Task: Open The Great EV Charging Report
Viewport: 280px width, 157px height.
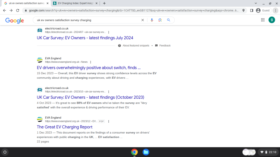Action: point(65,127)
